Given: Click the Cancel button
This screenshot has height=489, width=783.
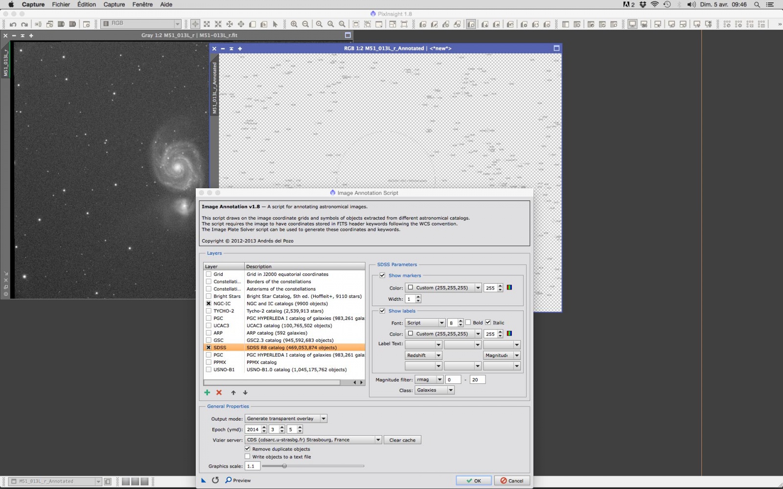Looking at the screenshot, I should pos(512,481).
